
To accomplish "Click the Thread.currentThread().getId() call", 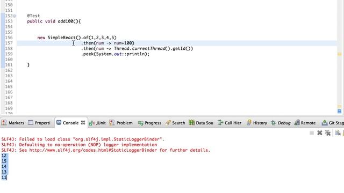I will coord(152,49).
